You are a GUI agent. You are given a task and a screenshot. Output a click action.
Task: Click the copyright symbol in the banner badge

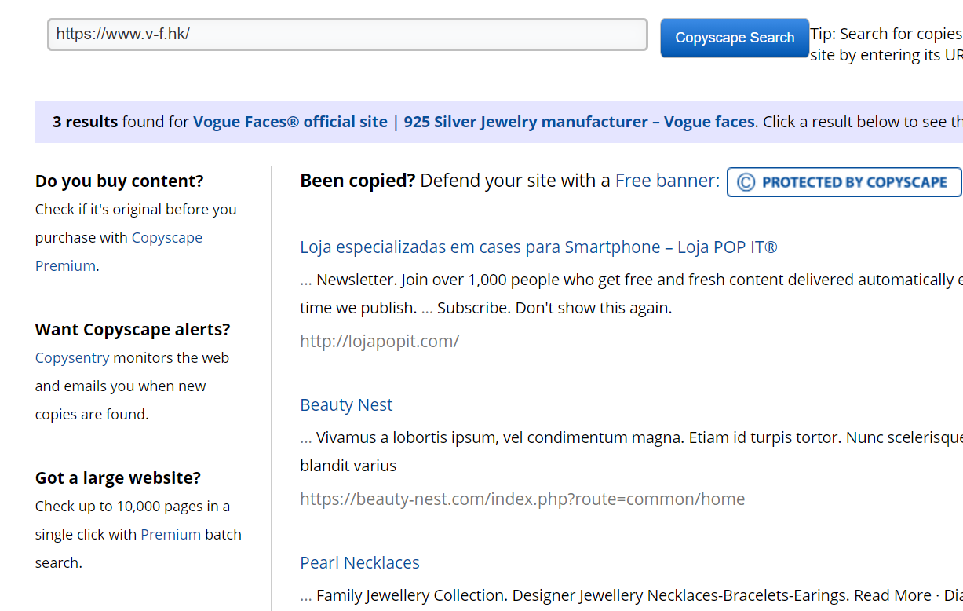(746, 182)
